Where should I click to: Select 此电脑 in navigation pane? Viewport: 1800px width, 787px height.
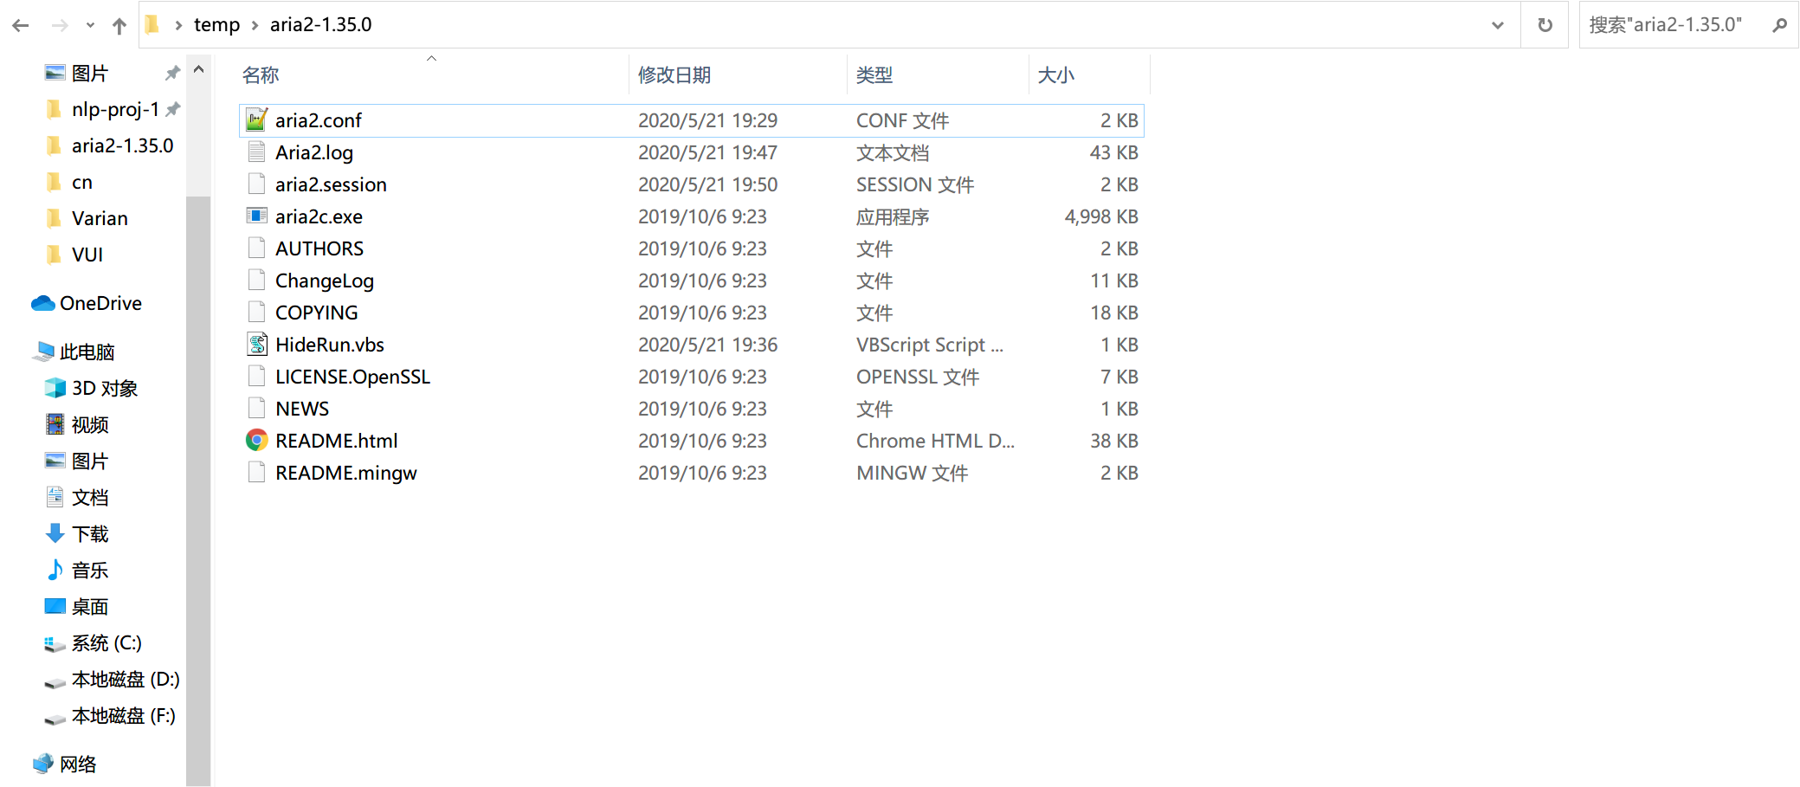pyautogui.click(x=87, y=352)
